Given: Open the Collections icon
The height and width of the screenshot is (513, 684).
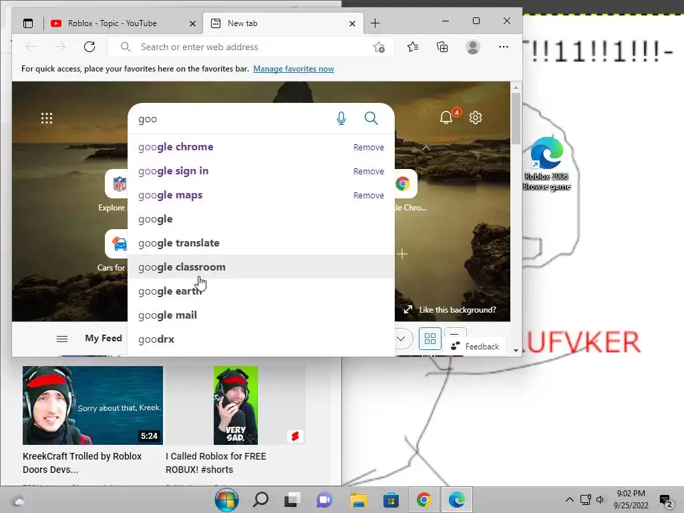Looking at the screenshot, I should 442,47.
